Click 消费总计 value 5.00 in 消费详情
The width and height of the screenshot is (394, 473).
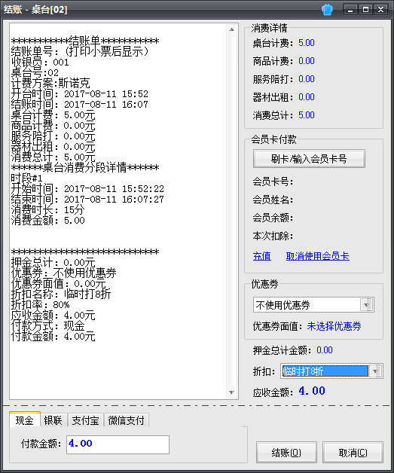click(307, 115)
